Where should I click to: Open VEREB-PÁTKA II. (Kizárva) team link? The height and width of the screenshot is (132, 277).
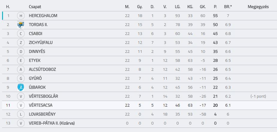tap(52, 123)
